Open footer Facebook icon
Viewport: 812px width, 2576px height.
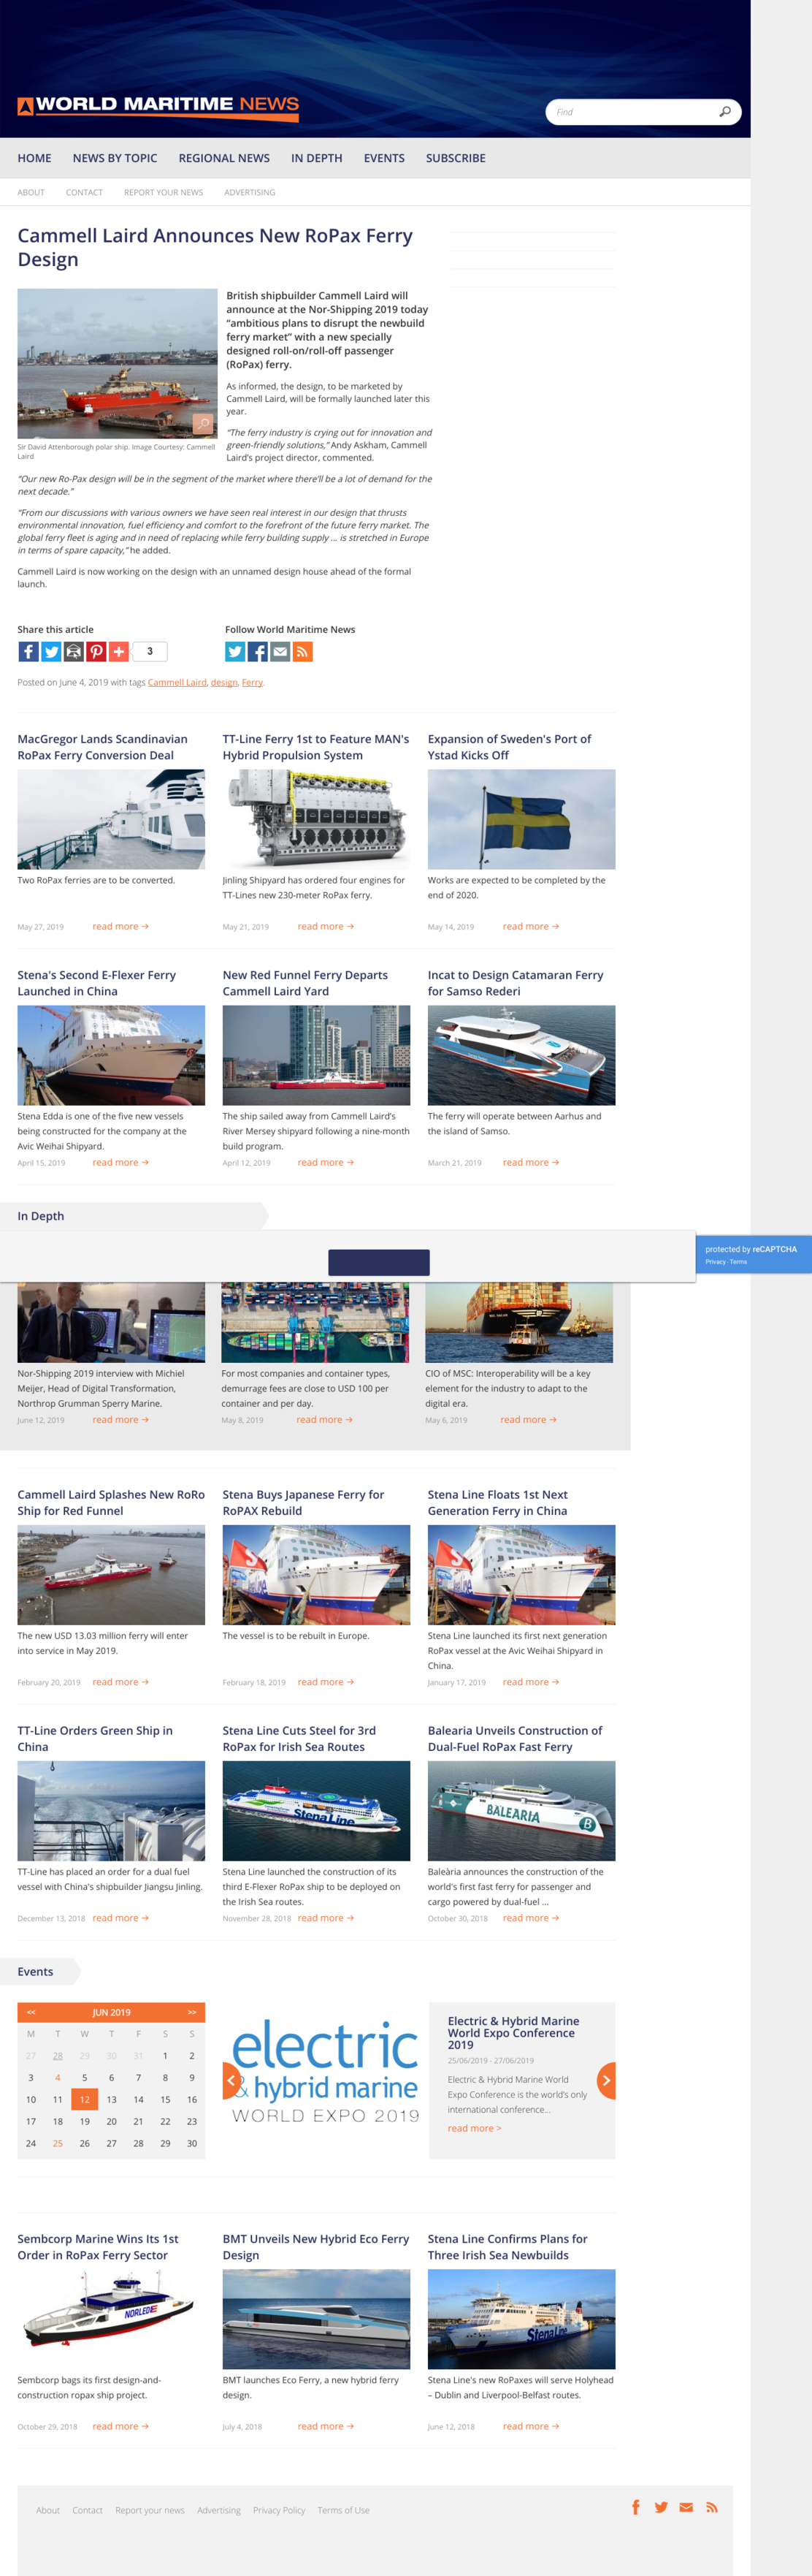coord(636,2507)
